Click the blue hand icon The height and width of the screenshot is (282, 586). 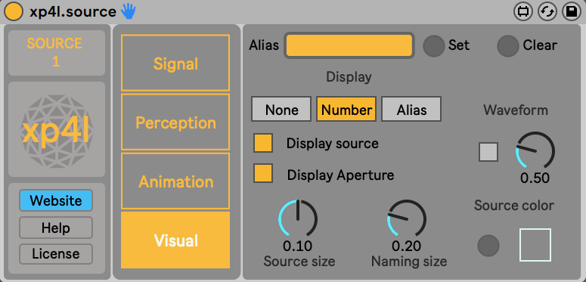click(129, 12)
